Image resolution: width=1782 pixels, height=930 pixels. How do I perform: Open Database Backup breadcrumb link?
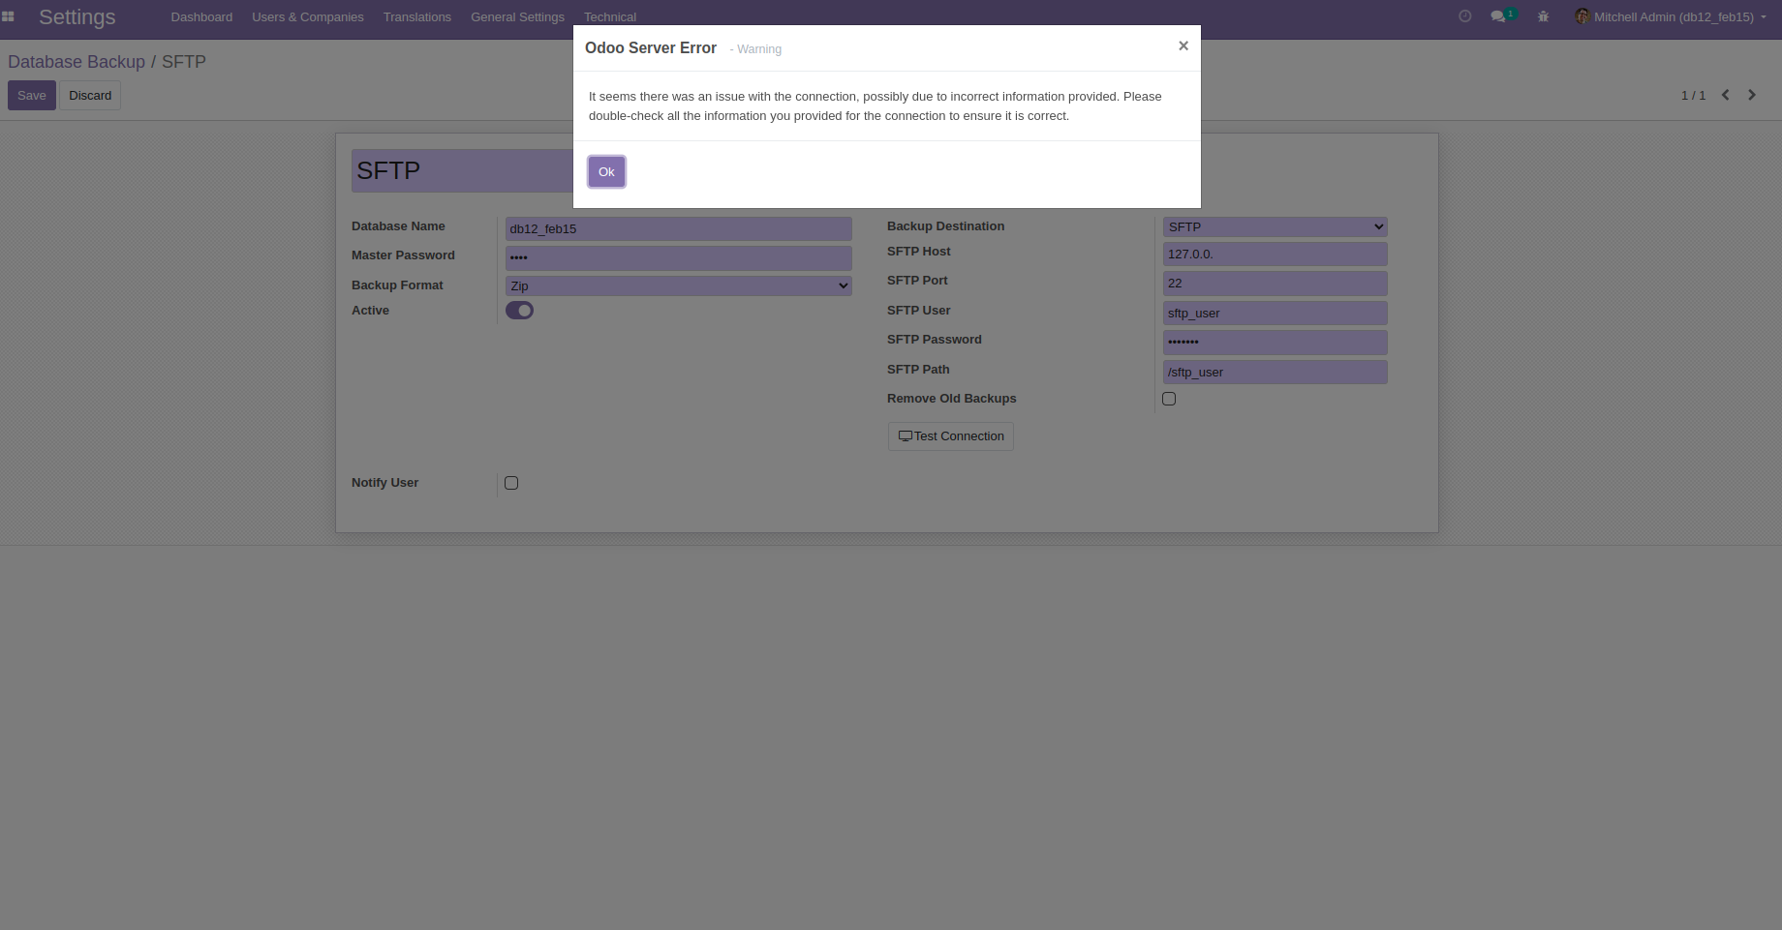click(x=77, y=62)
